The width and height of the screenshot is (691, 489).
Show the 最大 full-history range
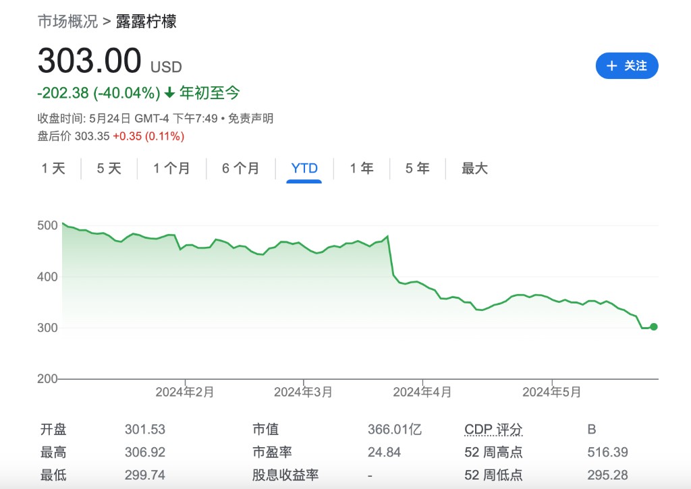(x=474, y=169)
